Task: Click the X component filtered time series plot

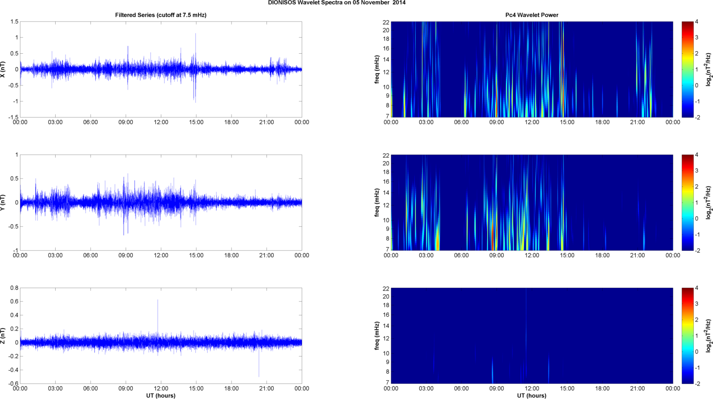Action: coord(161,70)
